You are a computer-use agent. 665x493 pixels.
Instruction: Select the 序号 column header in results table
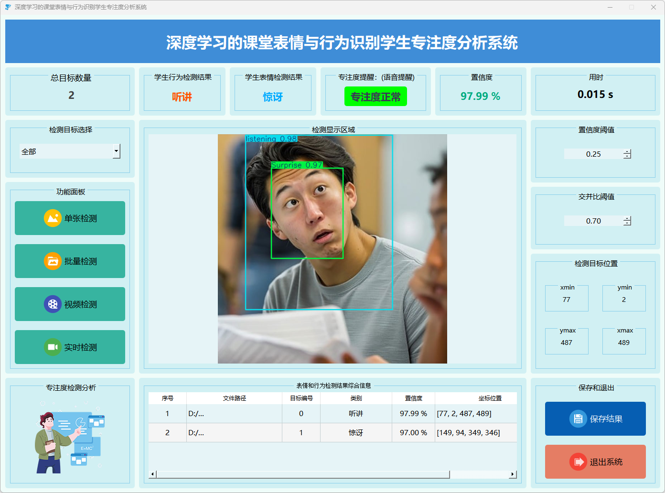click(x=167, y=398)
